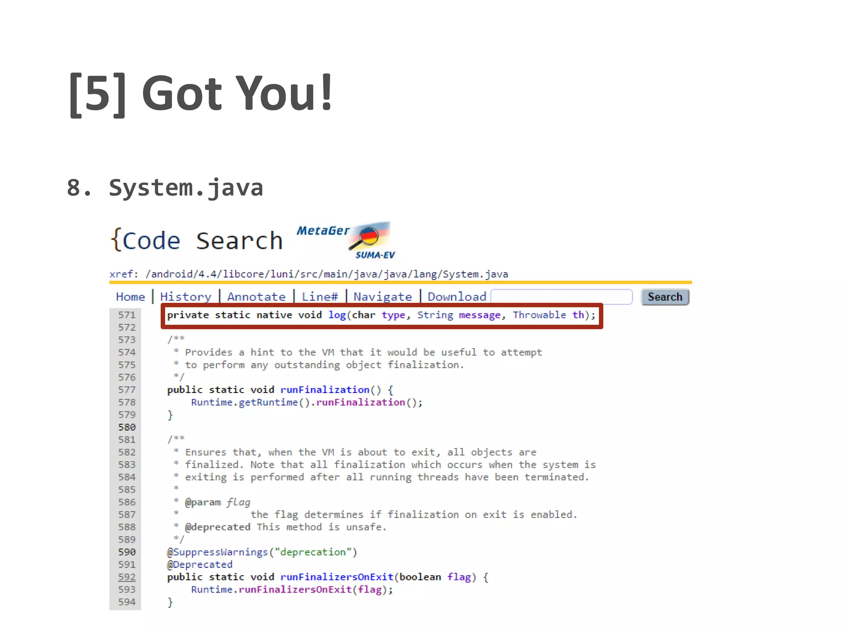
Task: Click the Code Search title
Action: [197, 240]
